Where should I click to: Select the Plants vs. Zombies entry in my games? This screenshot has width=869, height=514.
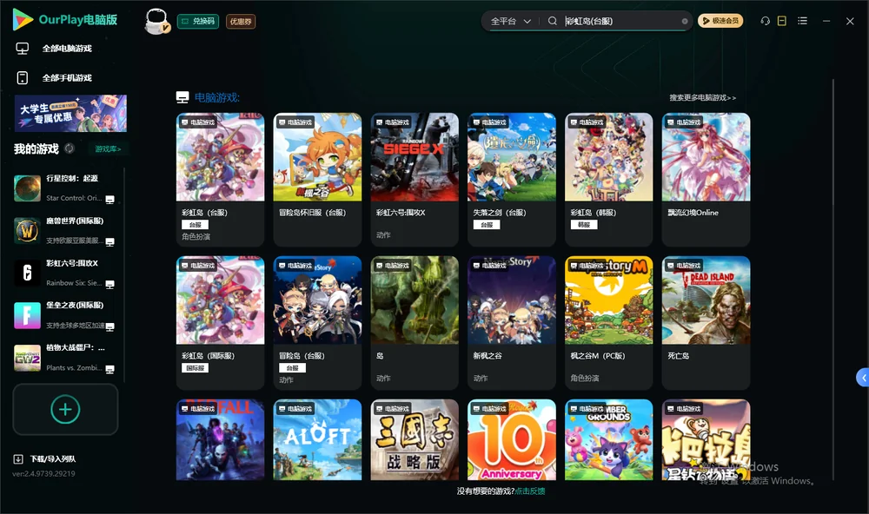[65, 358]
